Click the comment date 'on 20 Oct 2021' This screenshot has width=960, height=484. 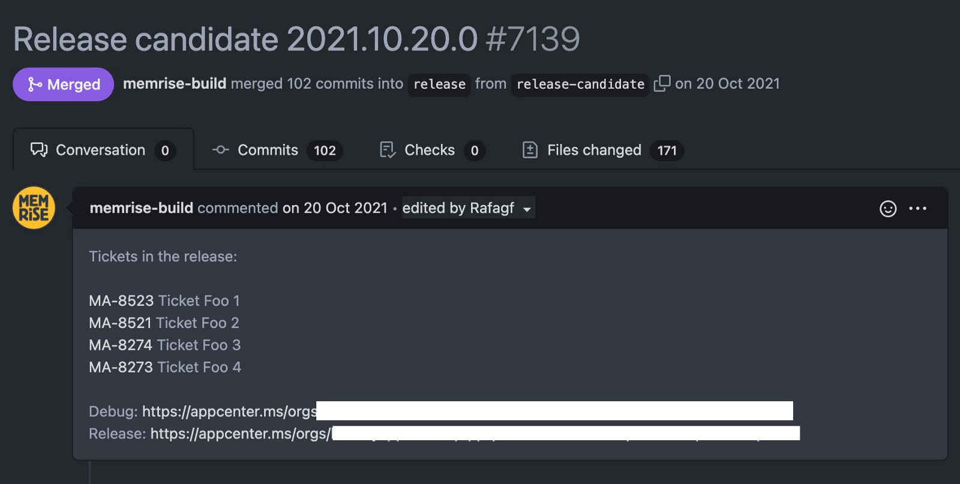(335, 208)
